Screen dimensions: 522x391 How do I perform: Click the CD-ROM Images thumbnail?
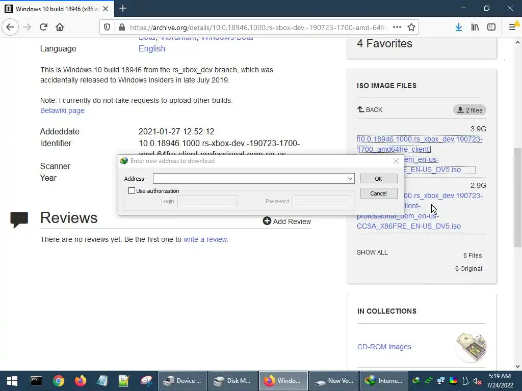pyautogui.click(x=471, y=347)
